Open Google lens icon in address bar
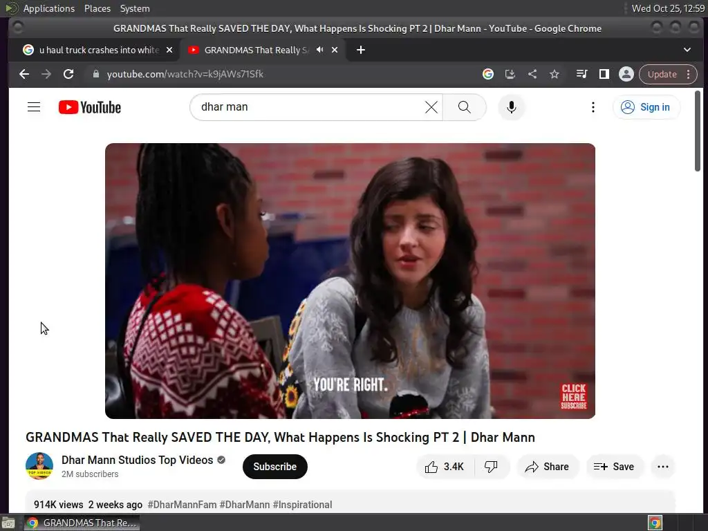The height and width of the screenshot is (531, 708). click(487, 74)
